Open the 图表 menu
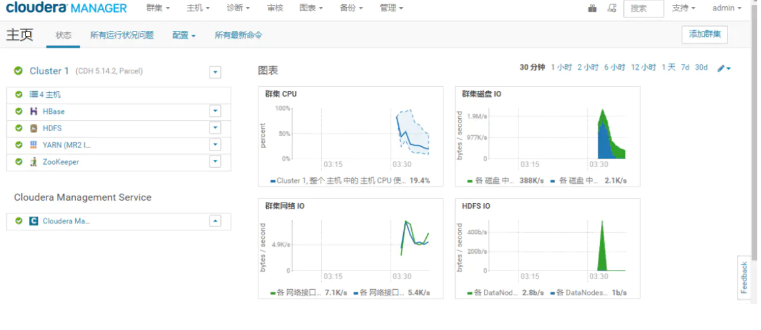 point(311,8)
